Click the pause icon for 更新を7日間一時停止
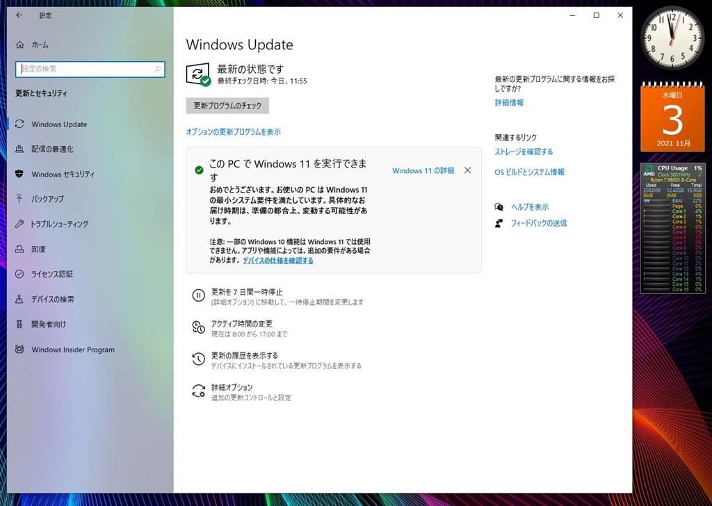Viewport: 712px width, 506px height. 198,295
